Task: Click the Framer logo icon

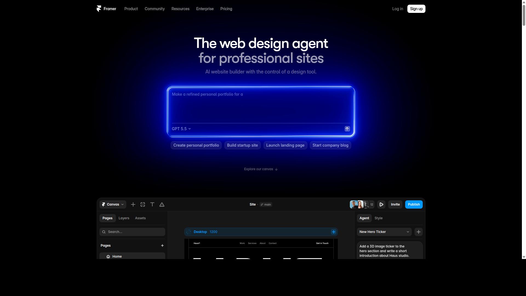Action: [99, 9]
